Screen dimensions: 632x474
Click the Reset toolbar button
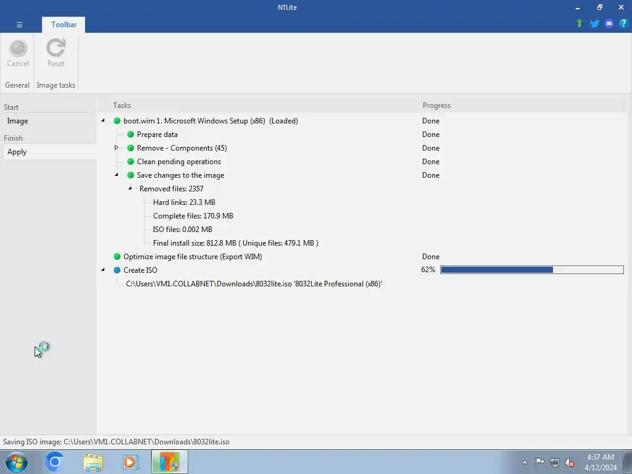point(56,54)
